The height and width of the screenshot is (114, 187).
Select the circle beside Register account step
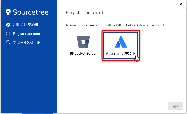[8, 34]
